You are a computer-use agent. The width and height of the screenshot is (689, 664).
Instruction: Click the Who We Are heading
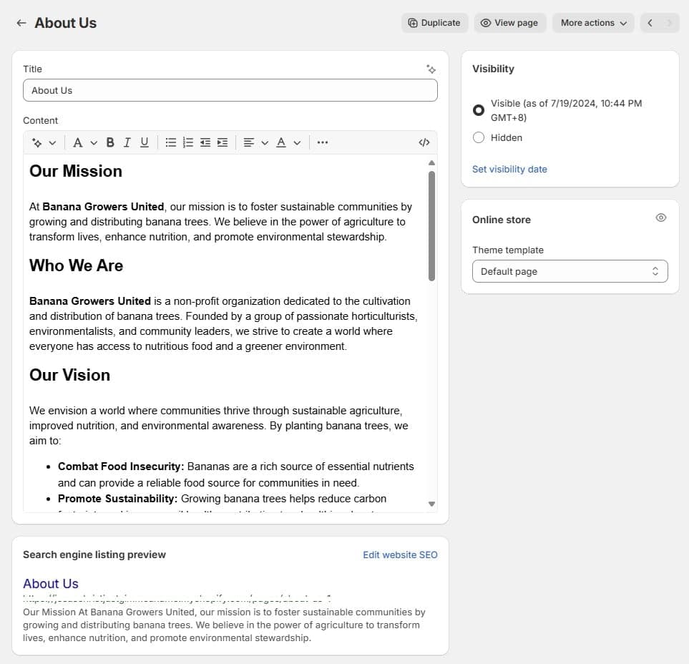pyautogui.click(x=76, y=265)
